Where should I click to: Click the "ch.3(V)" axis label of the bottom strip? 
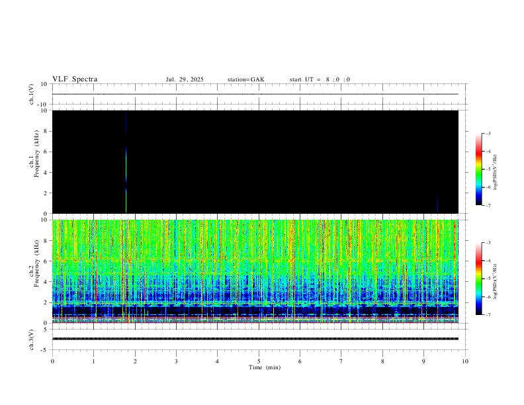point(32,339)
